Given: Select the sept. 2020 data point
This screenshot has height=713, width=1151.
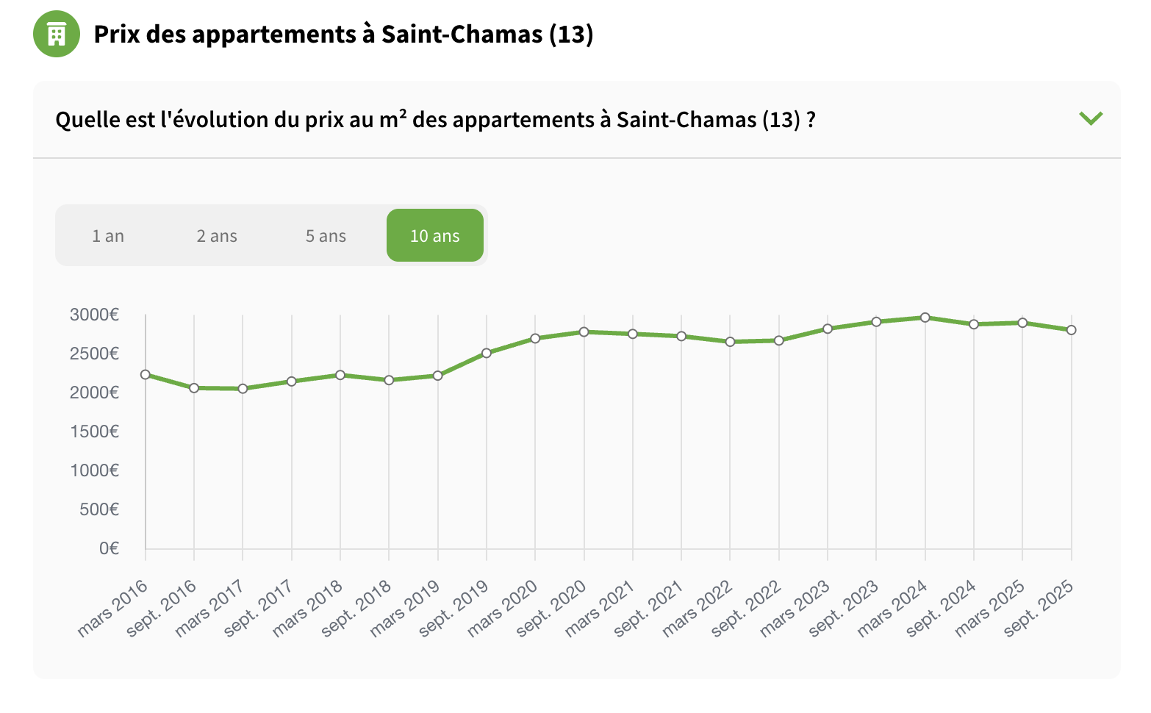Looking at the screenshot, I should pos(584,332).
